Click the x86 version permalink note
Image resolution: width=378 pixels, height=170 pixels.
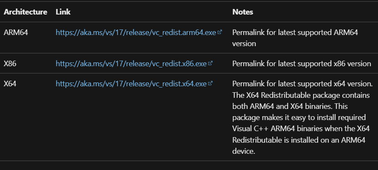[x=302, y=63]
